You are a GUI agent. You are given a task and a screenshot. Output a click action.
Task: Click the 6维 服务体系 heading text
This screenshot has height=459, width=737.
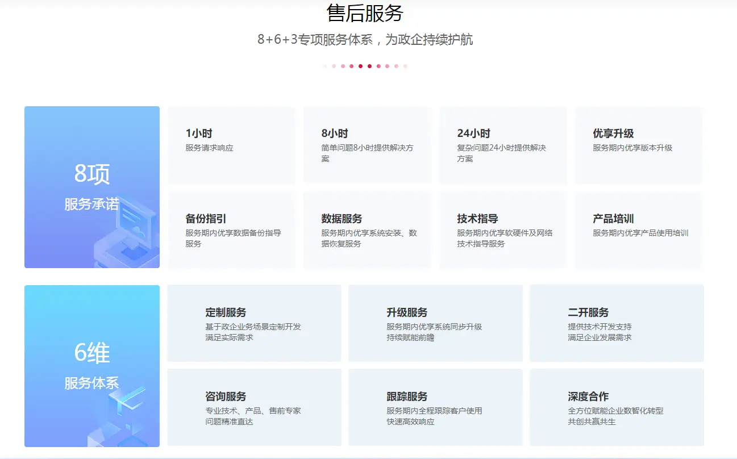91,366
